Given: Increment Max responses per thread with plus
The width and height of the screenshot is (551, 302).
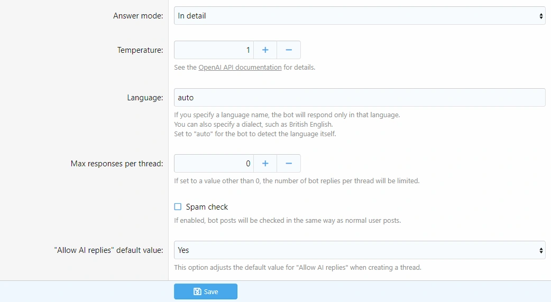Looking at the screenshot, I should pos(265,164).
